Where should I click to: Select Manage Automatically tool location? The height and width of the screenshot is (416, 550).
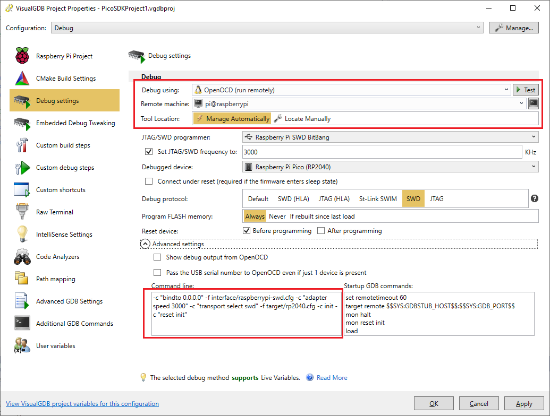pos(232,119)
